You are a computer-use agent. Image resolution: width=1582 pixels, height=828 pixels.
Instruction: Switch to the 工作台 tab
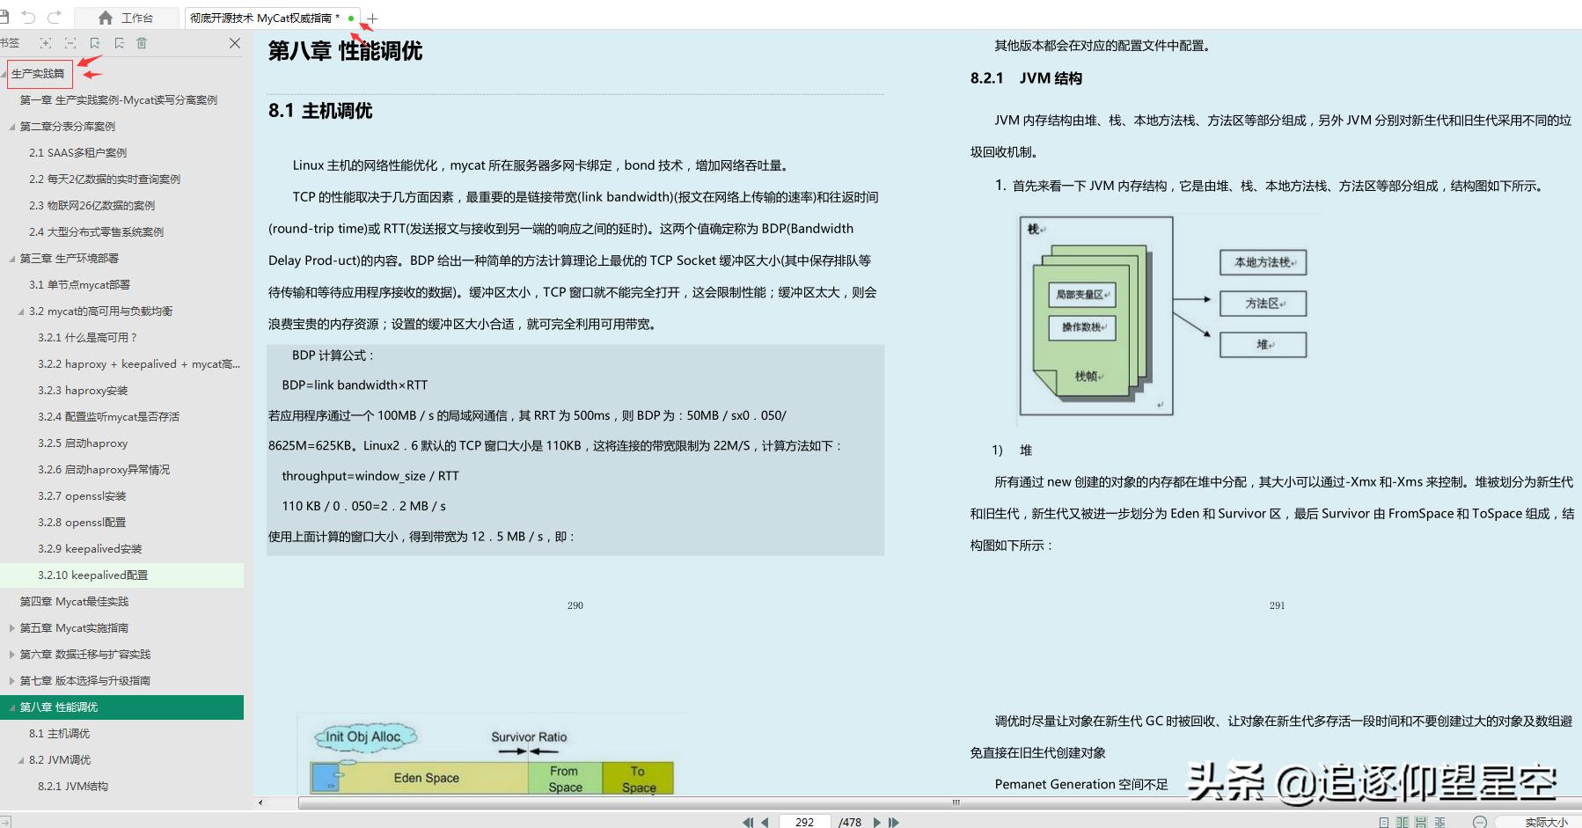click(x=138, y=17)
